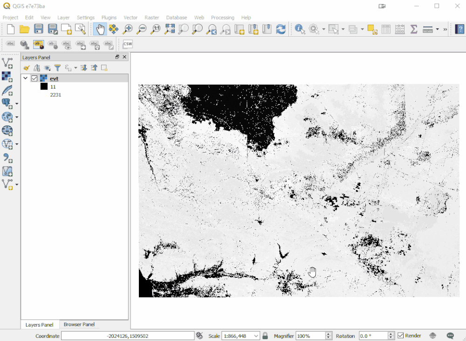The height and width of the screenshot is (341, 466).
Task: Open the attribute table icon
Action: point(386,29)
